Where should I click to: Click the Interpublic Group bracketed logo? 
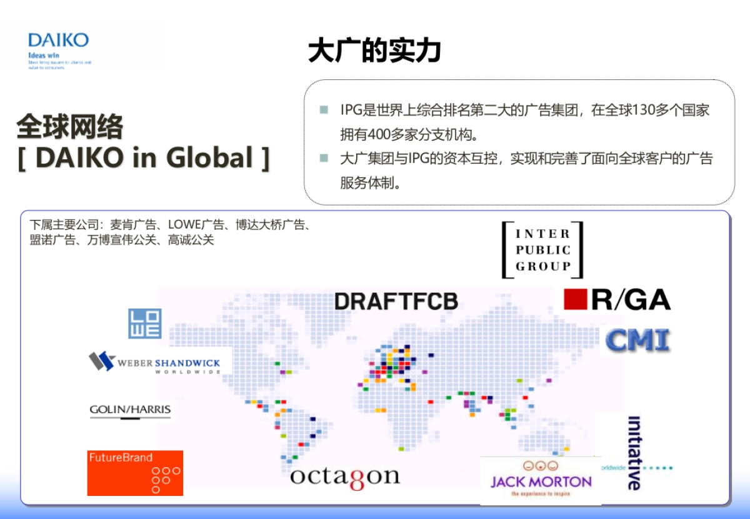542,250
